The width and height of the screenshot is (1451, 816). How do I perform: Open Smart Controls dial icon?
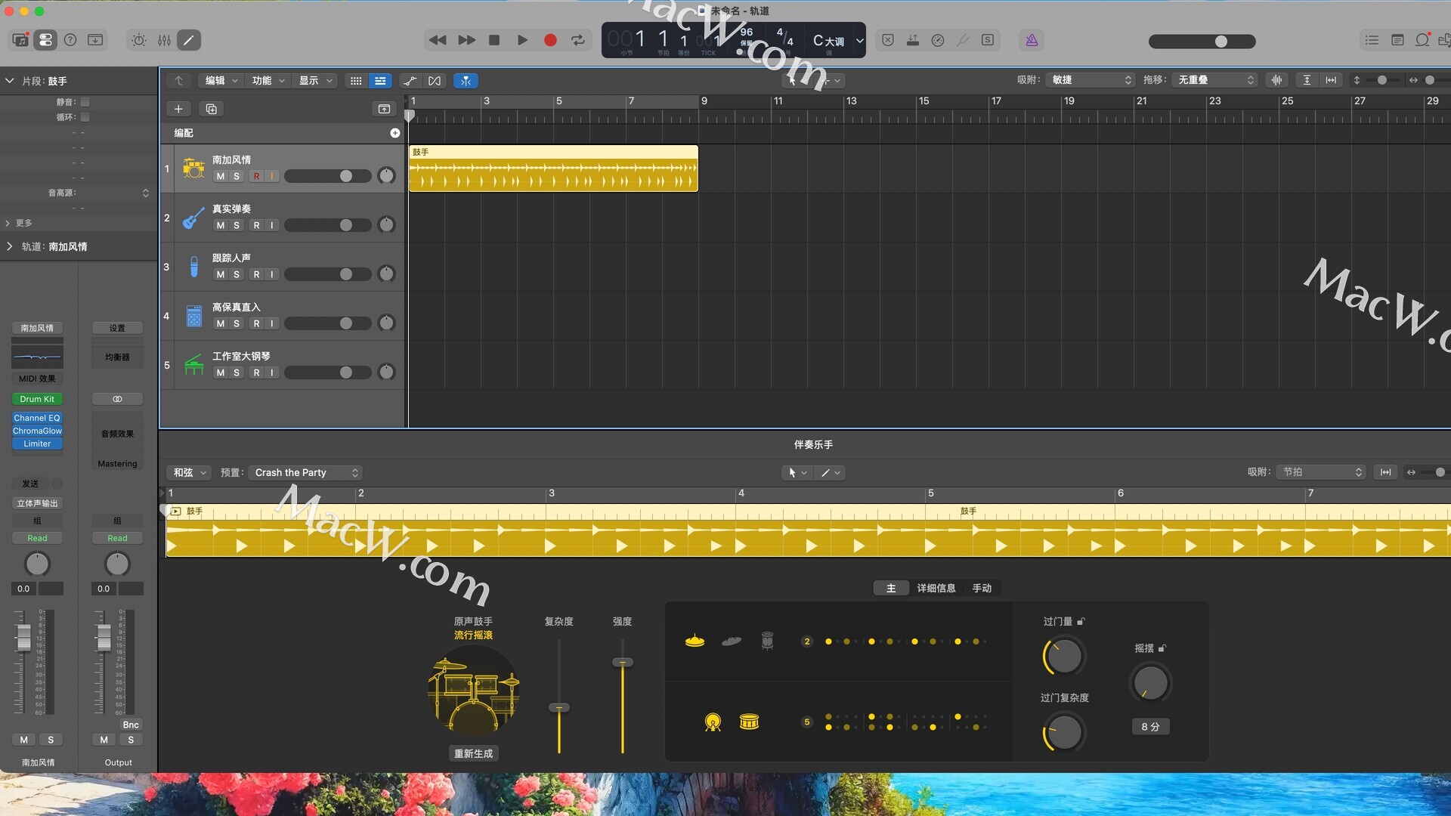[139, 40]
